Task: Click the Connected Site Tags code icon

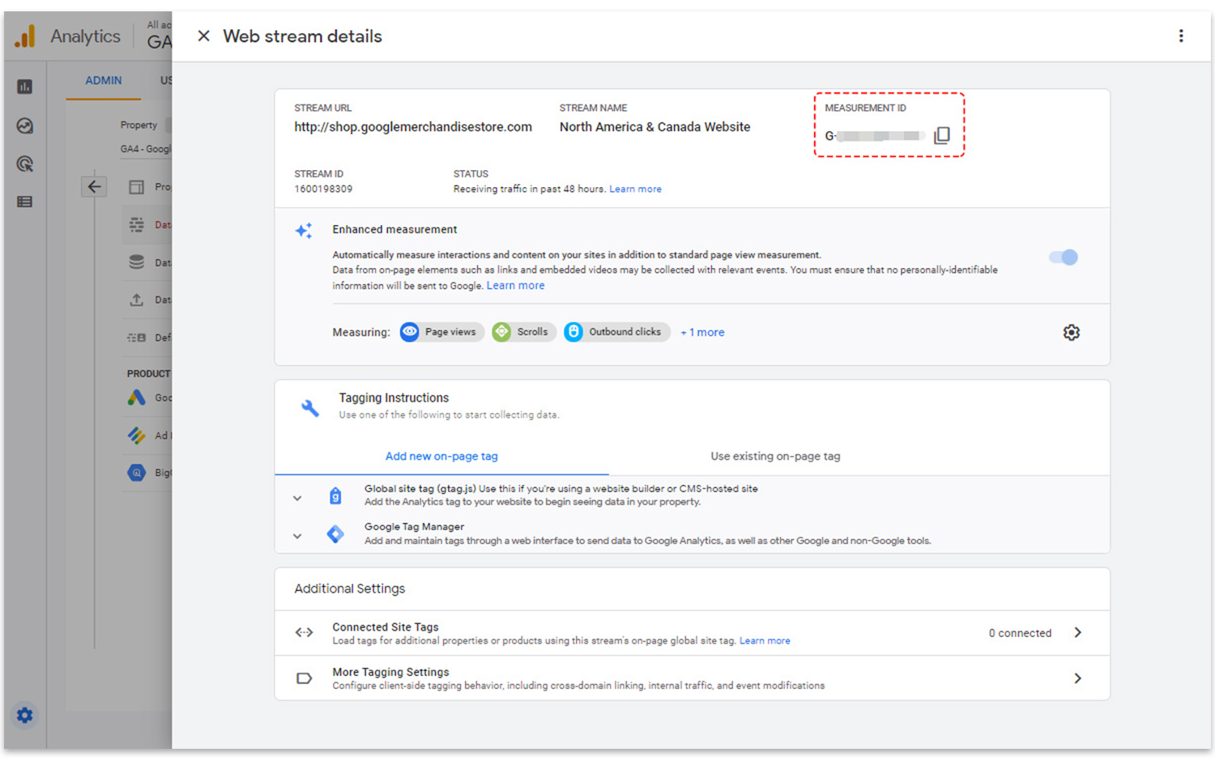Action: tap(304, 633)
